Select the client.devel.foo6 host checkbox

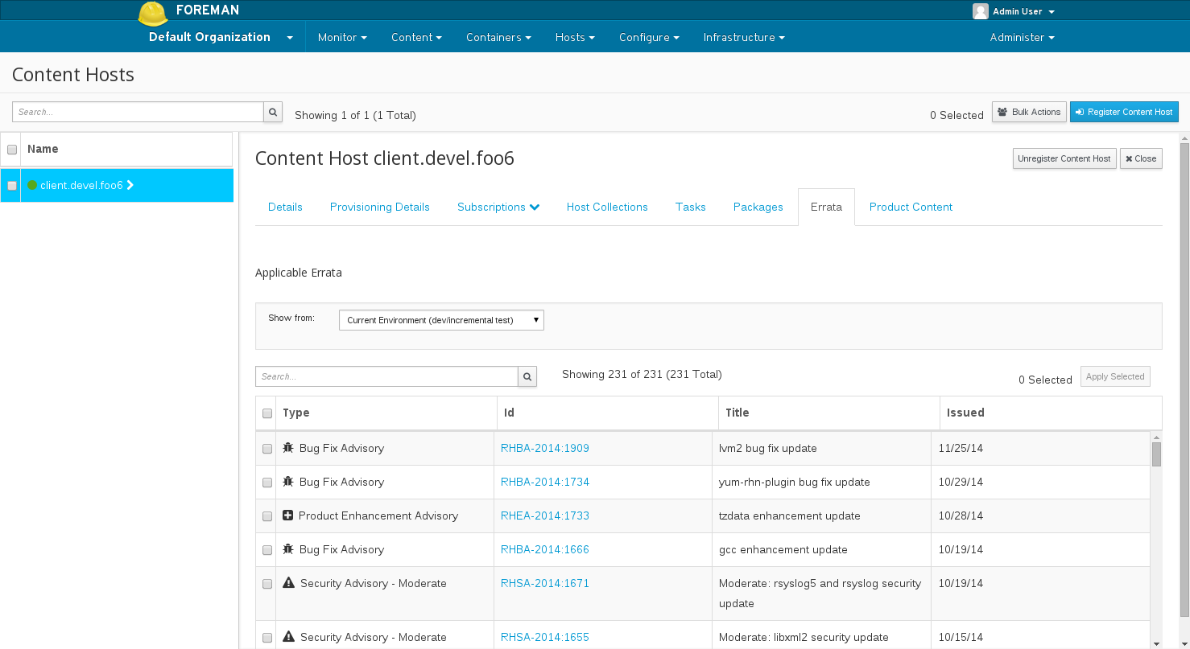point(12,186)
